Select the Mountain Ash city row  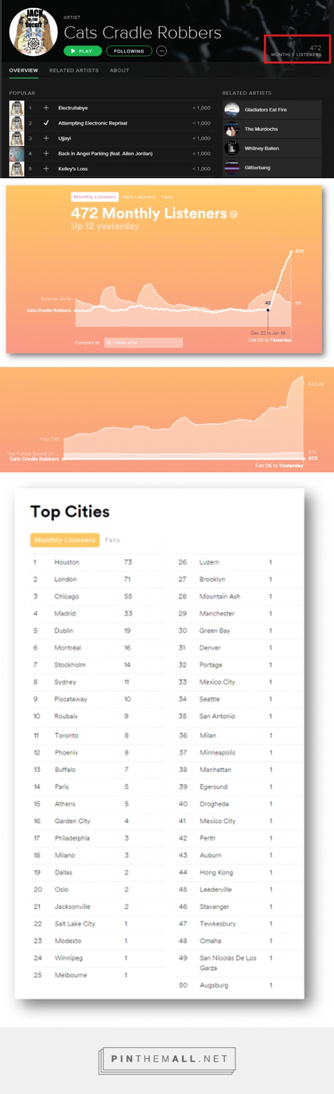click(x=240, y=597)
